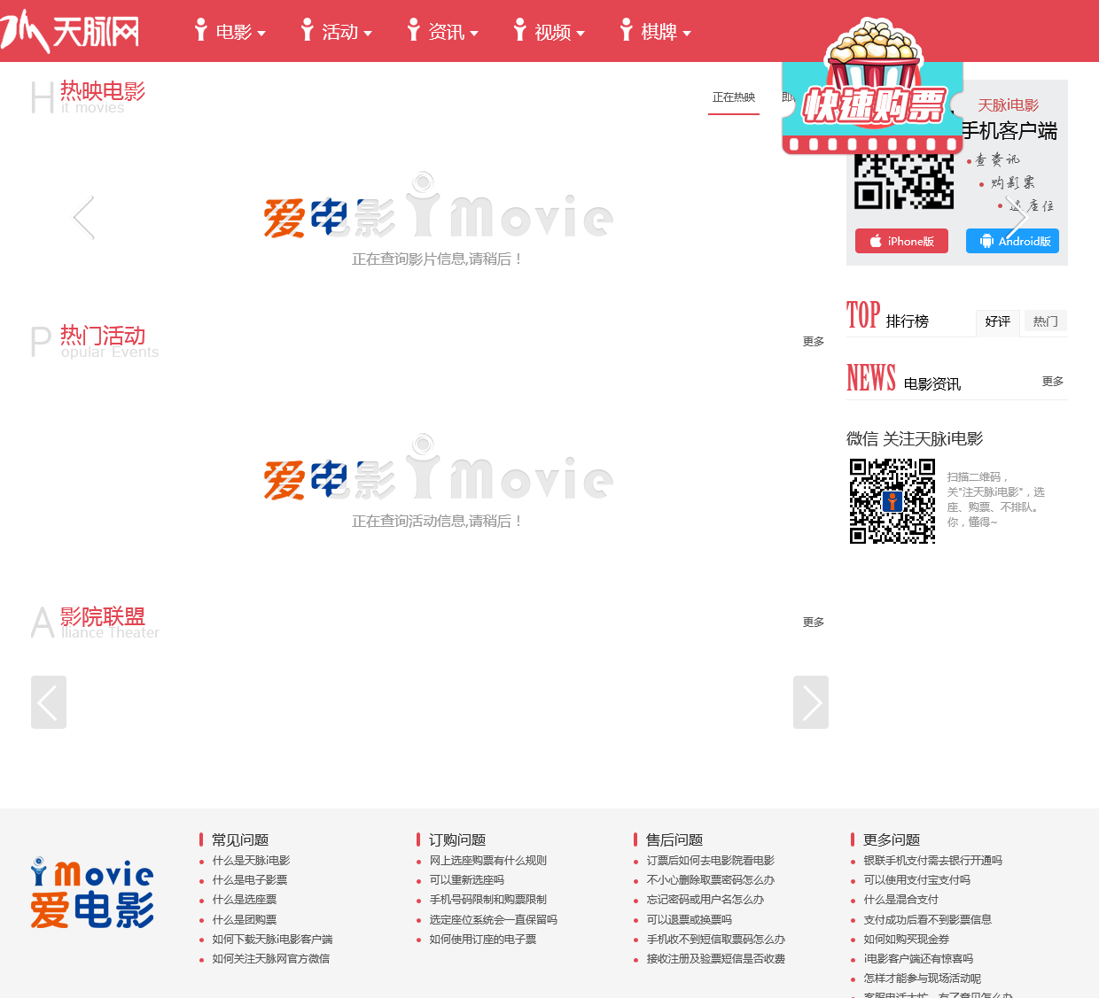Click the WeChat QR code image
1099x998 pixels.
point(892,501)
